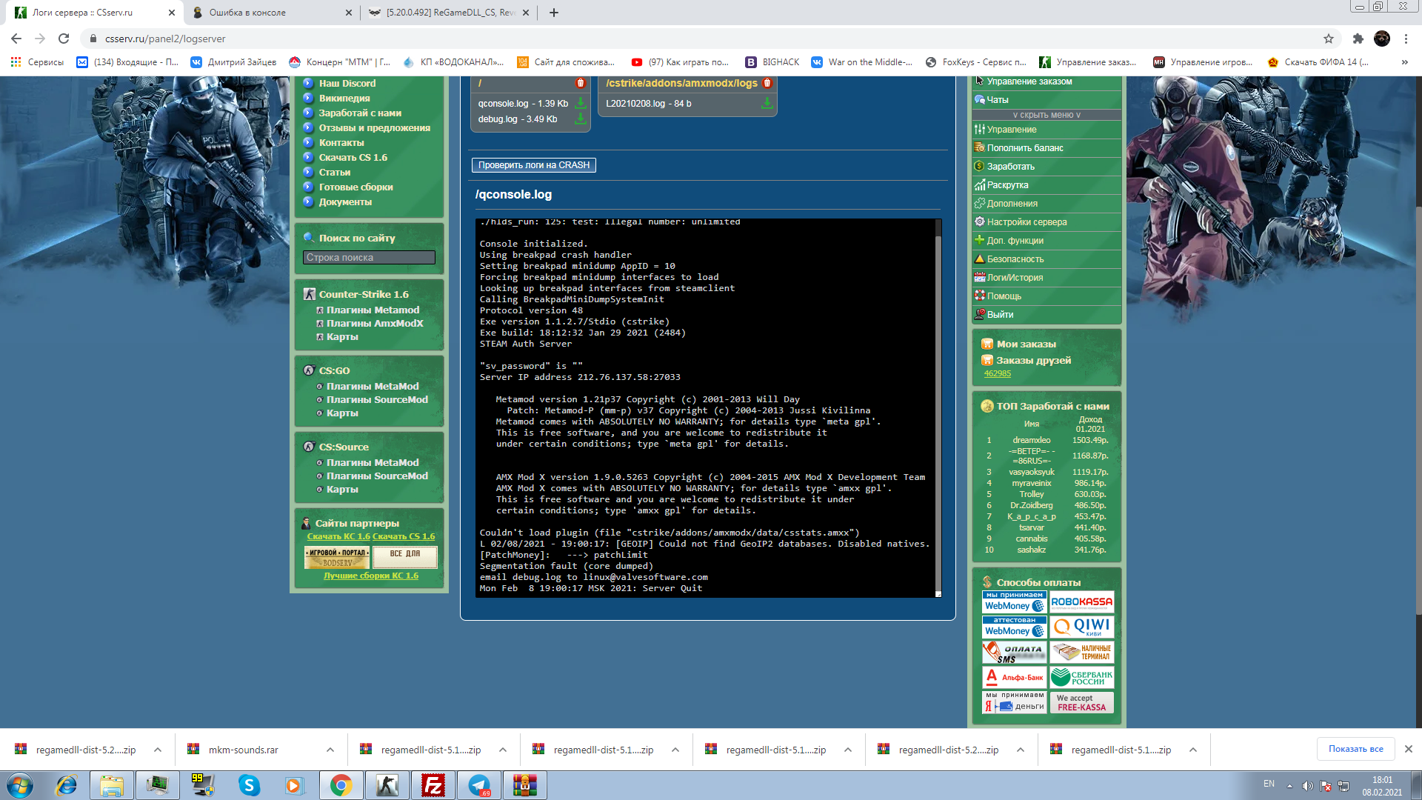Open WinRAR from the taskbar
The image size is (1422, 800).
tap(524, 785)
